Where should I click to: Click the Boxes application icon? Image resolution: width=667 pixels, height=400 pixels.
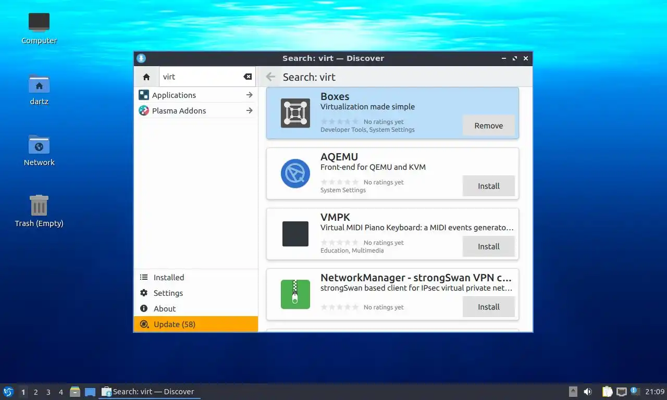point(295,113)
